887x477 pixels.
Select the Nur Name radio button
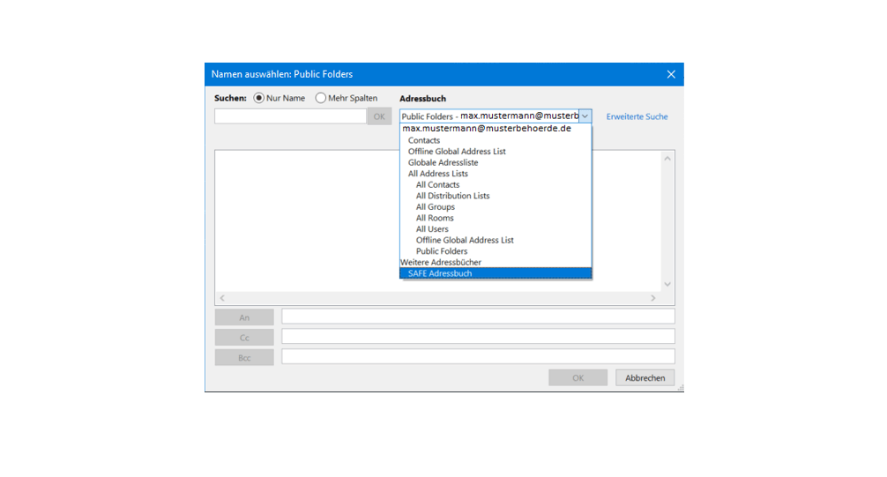[259, 98]
